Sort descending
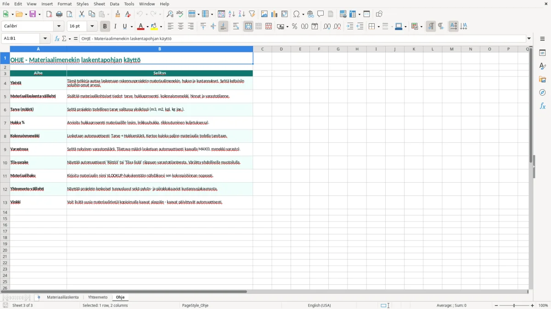This screenshot has height=309, width=551. (x=242, y=14)
